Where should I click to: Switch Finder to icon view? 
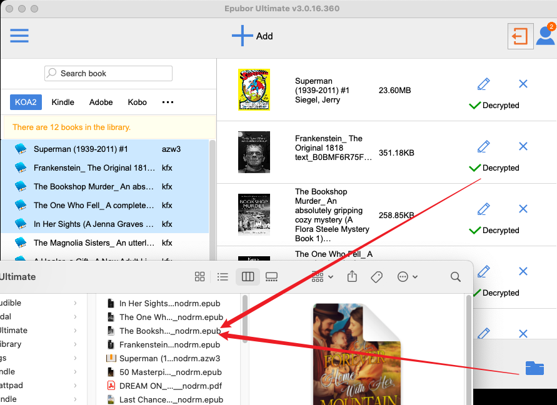[x=199, y=277]
